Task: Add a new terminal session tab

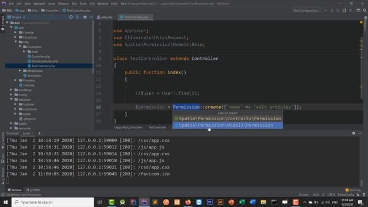Action: pyautogui.click(x=40, y=133)
